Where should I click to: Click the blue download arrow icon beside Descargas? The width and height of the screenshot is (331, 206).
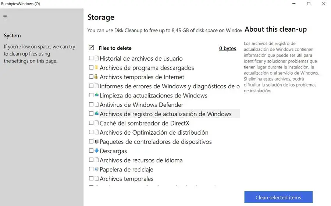[96, 150]
